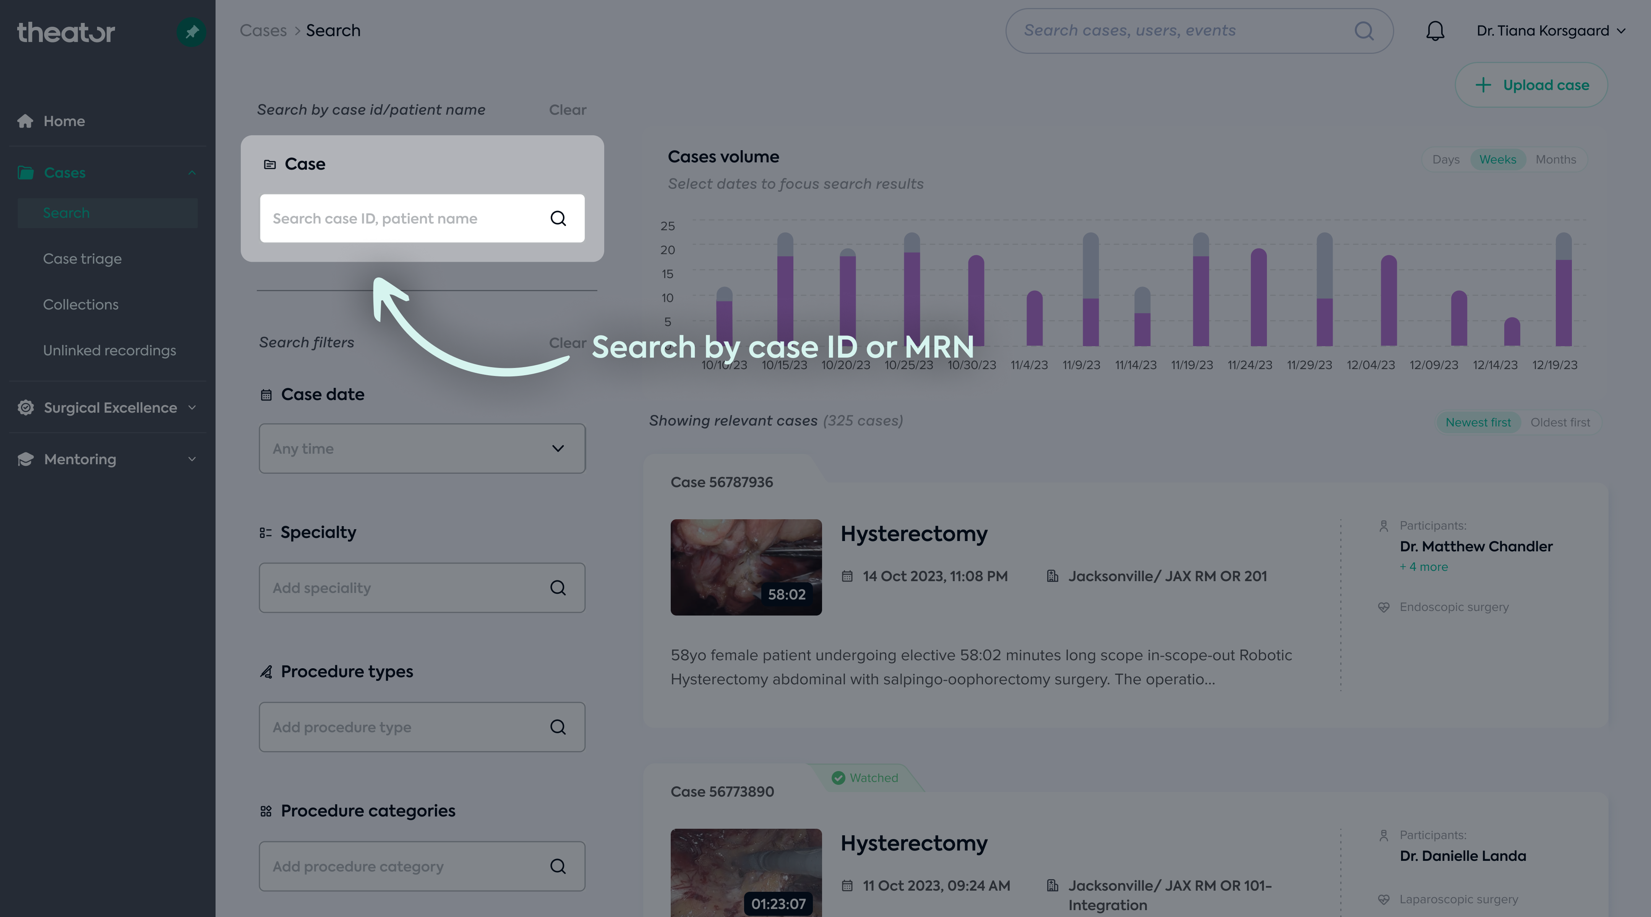Focus the Search case ID, patient name field
Viewport: 1651px width, 917px height.
pos(422,219)
